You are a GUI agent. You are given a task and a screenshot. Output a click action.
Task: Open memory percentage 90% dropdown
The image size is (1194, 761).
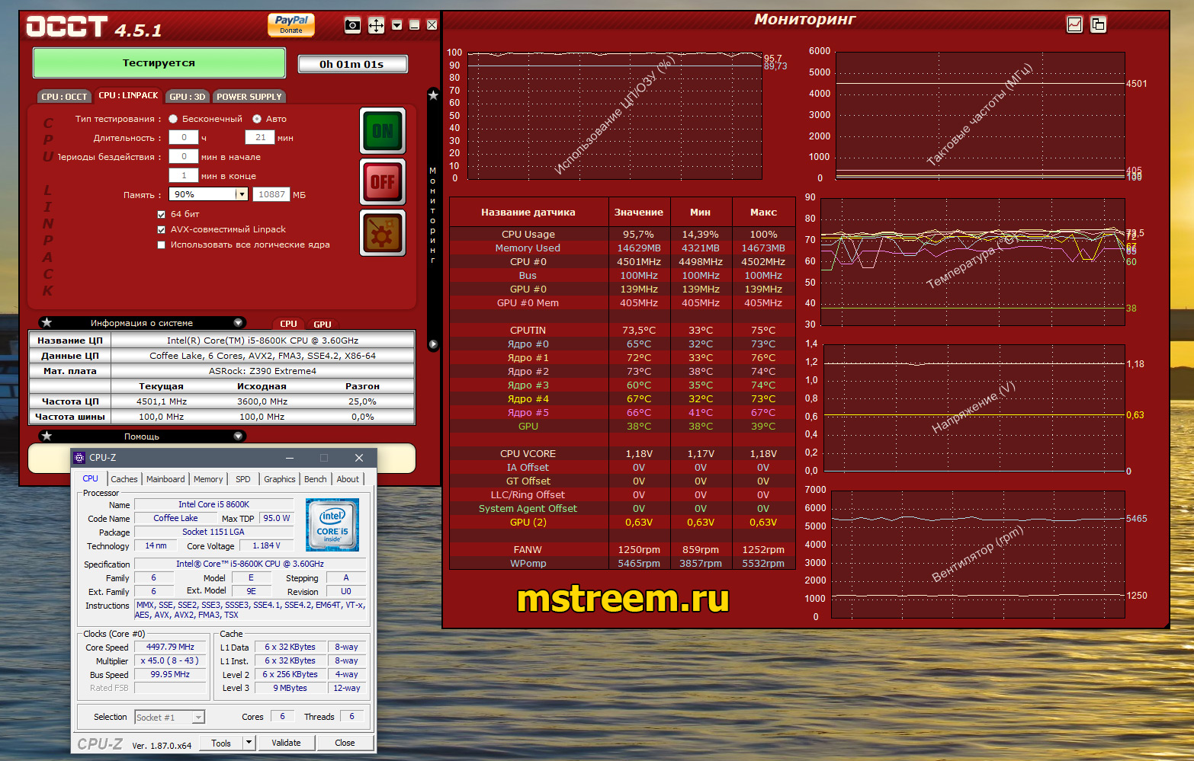[242, 194]
